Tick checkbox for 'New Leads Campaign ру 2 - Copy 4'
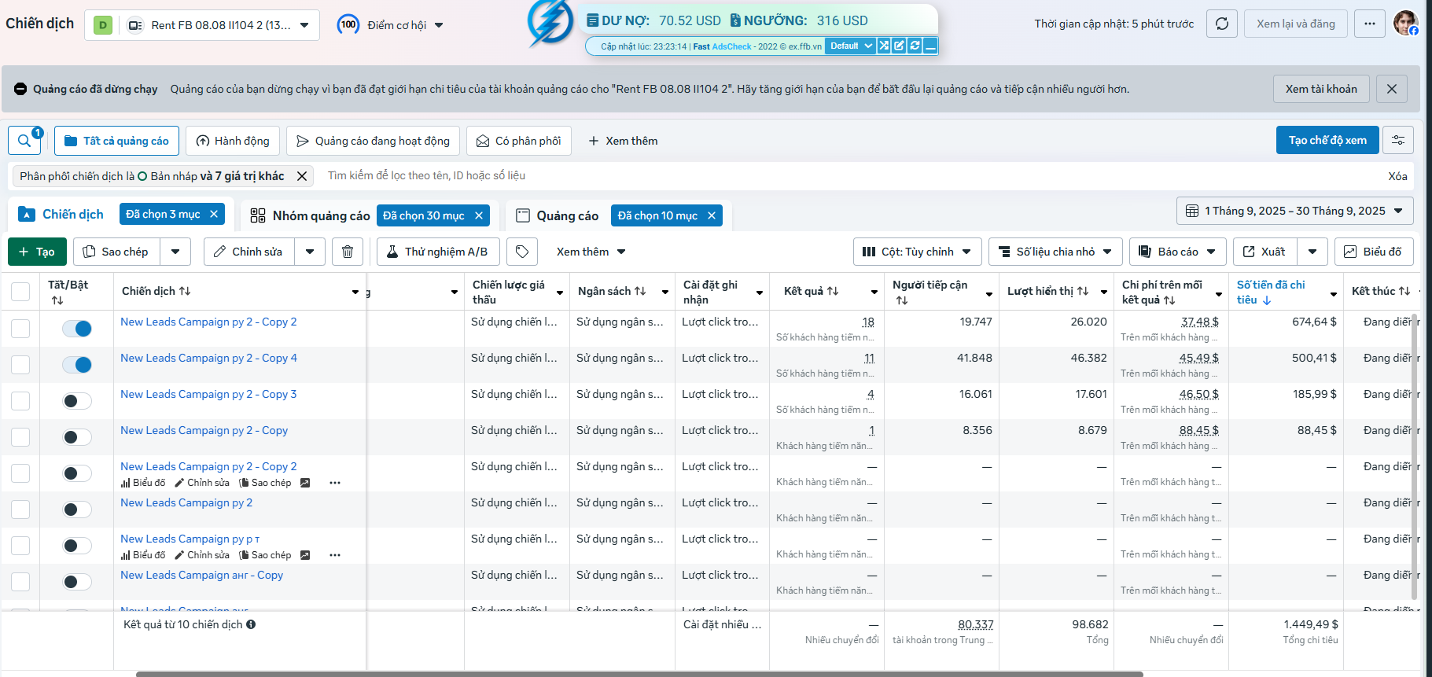Screen dimensions: 1432x677 click(20, 365)
